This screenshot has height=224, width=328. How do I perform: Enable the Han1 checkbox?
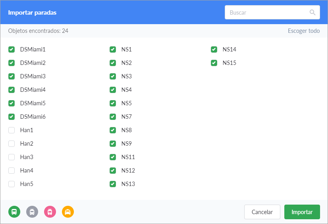[12, 130]
